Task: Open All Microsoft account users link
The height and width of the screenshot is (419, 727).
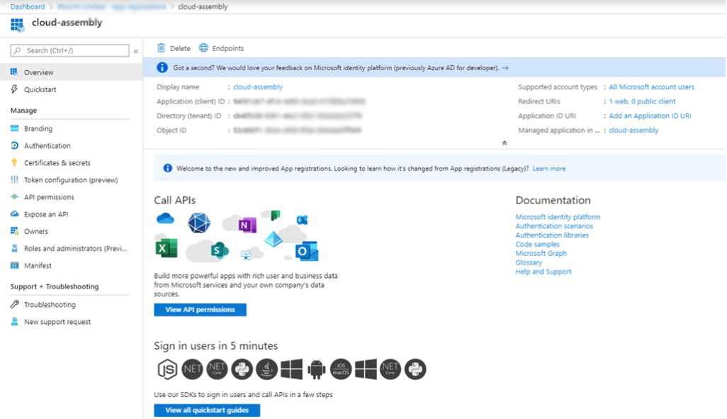Action: [651, 86]
